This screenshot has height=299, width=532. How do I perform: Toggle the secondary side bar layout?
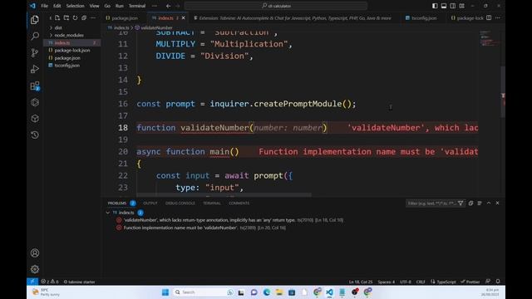click(x=452, y=6)
